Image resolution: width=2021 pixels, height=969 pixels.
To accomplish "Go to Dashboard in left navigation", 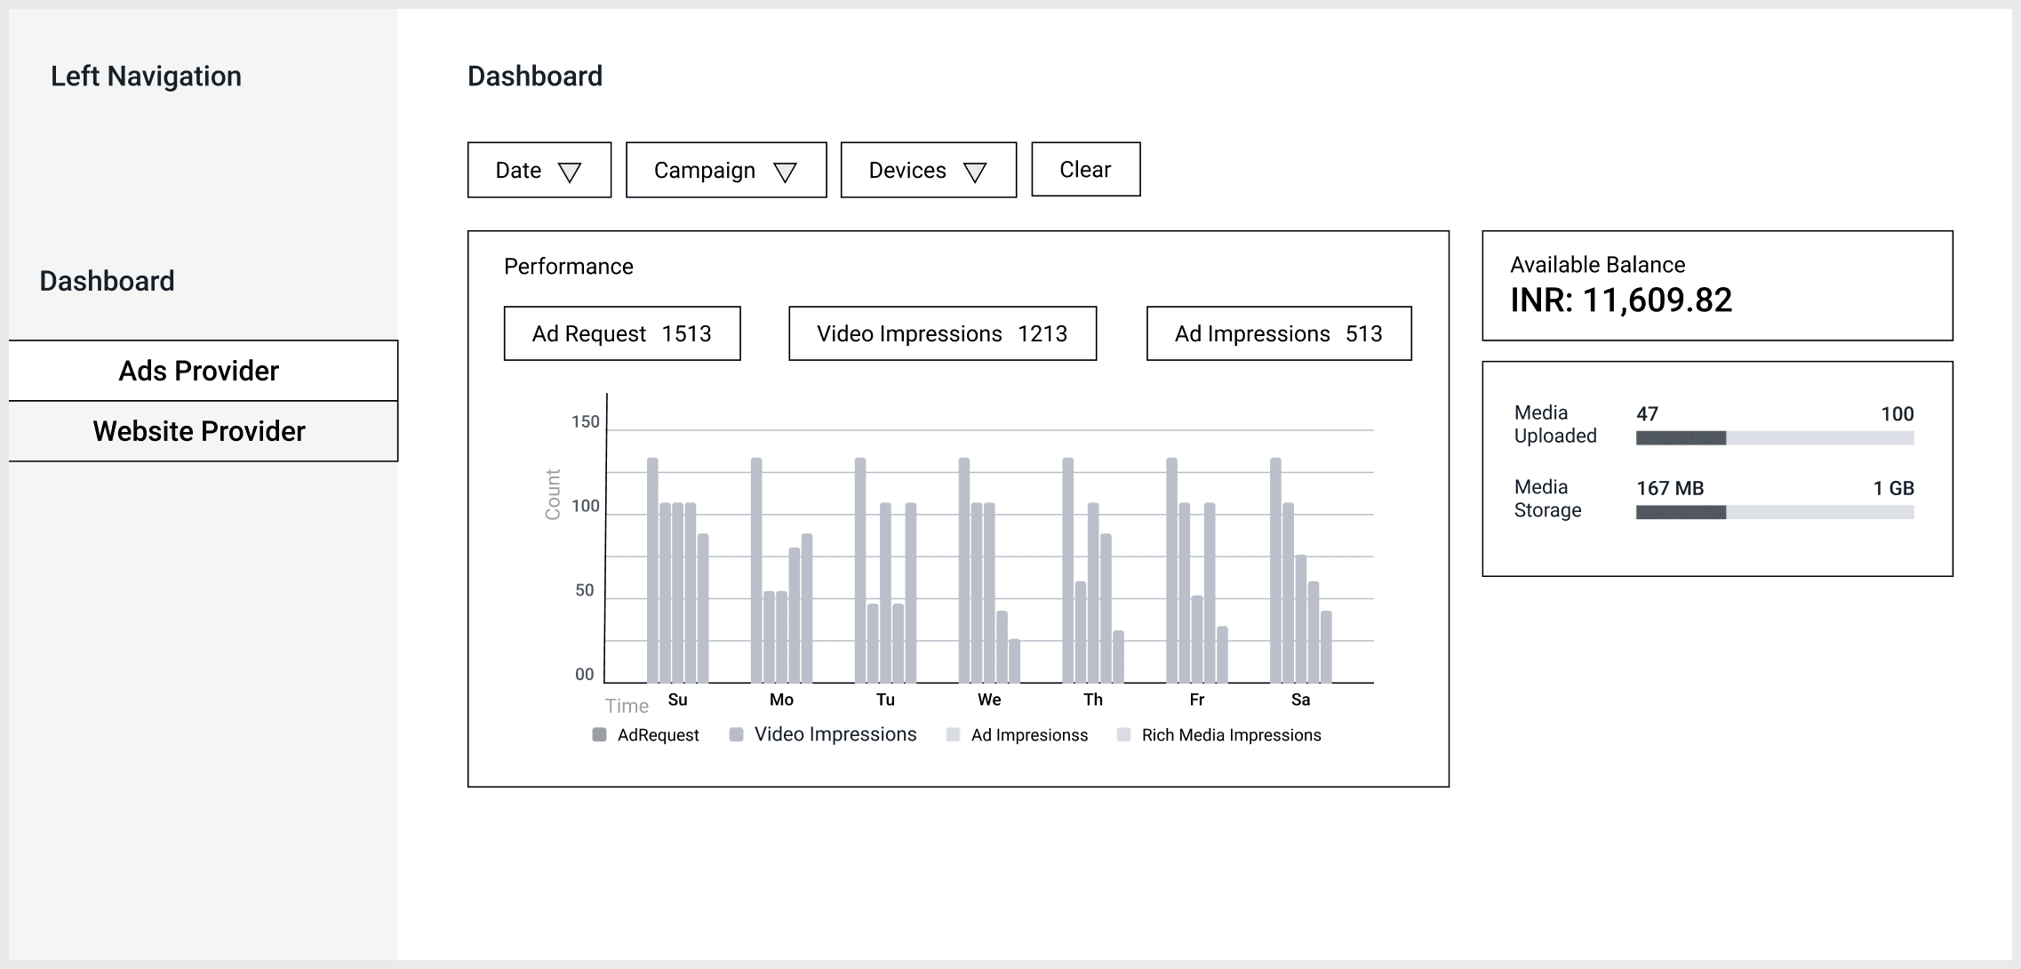I will click(x=107, y=281).
